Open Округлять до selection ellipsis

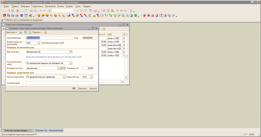[x=92, y=77]
